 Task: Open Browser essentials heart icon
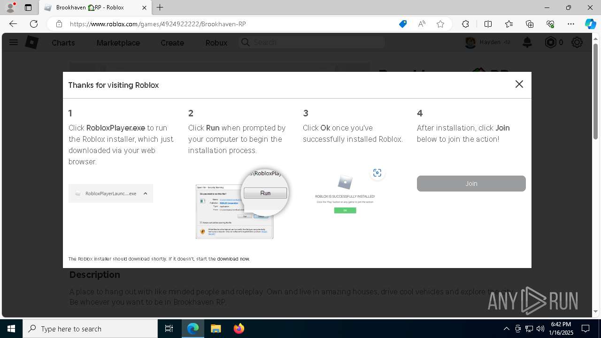click(x=550, y=24)
